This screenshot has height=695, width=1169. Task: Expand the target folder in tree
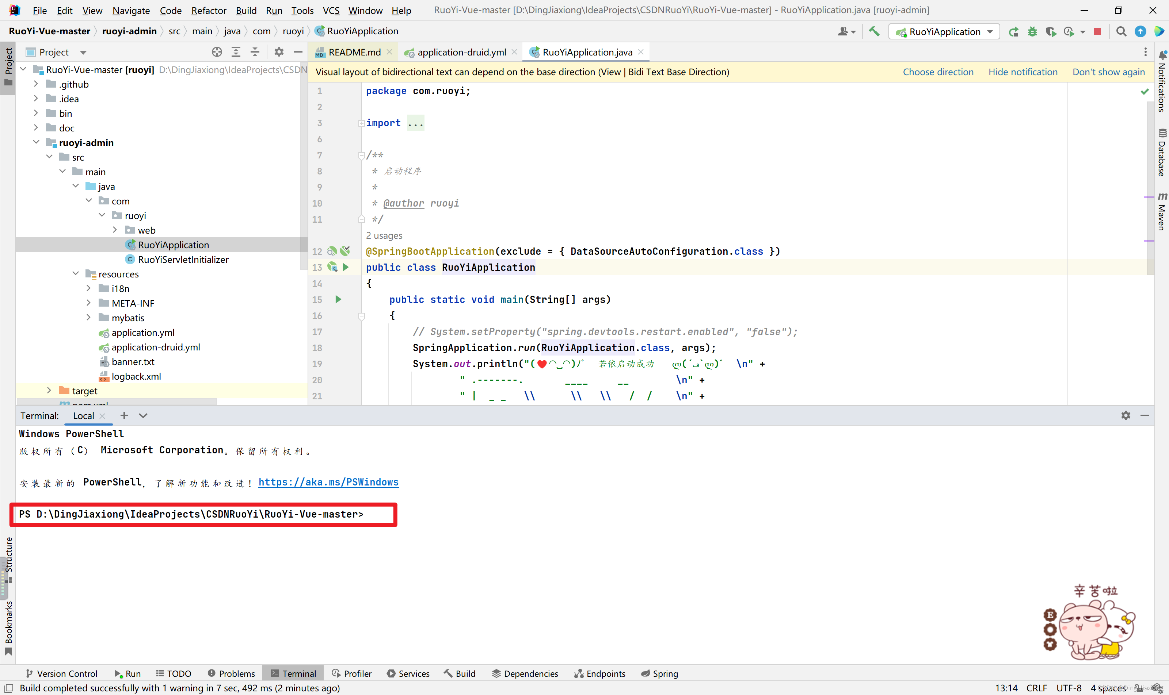pos(49,391)
